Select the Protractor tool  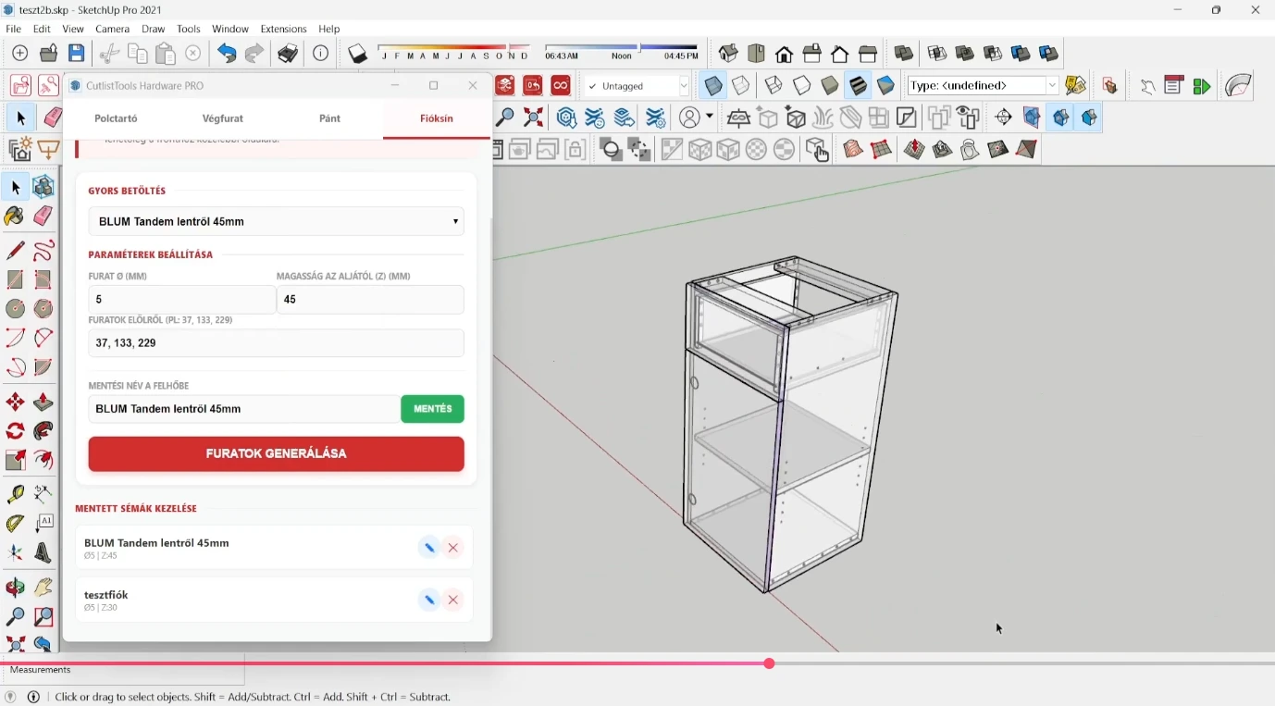[15, 523]
